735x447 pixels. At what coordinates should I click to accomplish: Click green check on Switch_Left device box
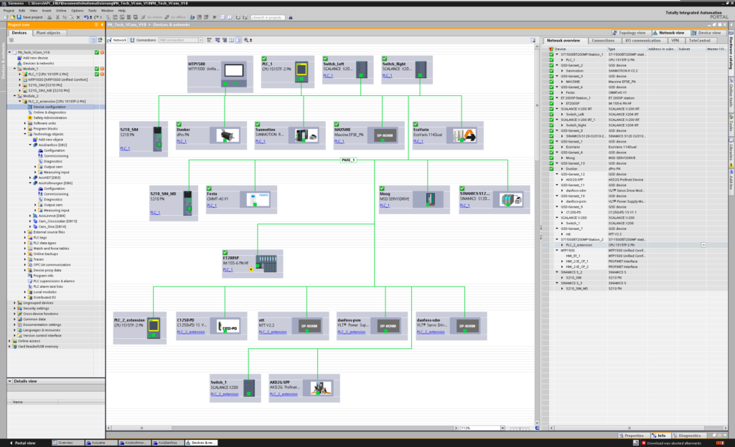[327, 57]
